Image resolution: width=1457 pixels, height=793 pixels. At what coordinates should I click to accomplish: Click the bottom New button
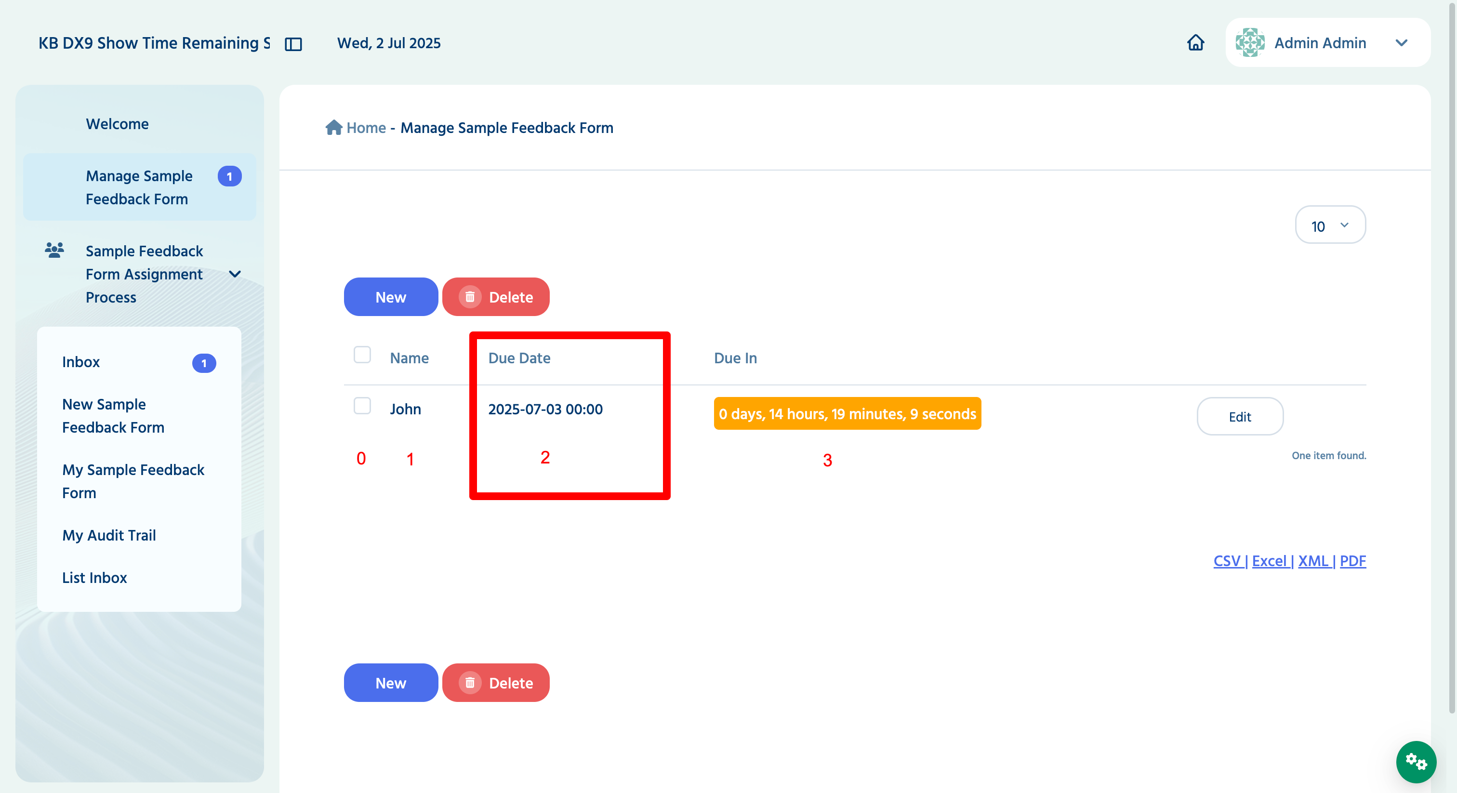[391, 683]
